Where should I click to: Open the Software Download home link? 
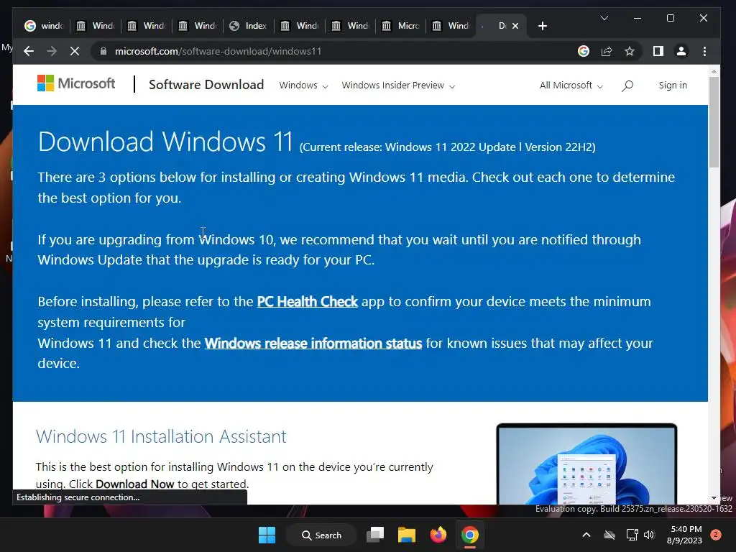[206, 85]
